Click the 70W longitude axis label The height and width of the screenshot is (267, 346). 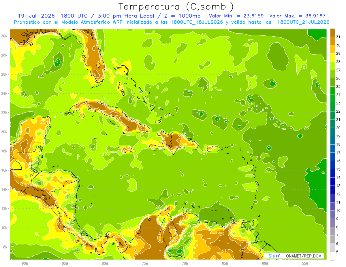[x=185, y=263]
